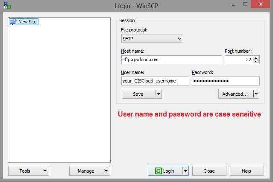
Task: Open the Tools menu button
Action: coord(29,171)
